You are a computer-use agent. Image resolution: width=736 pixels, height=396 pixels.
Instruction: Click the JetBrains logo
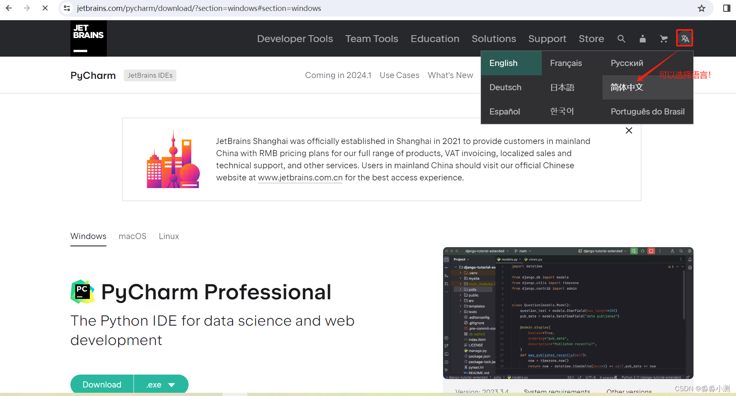[88, 38]
